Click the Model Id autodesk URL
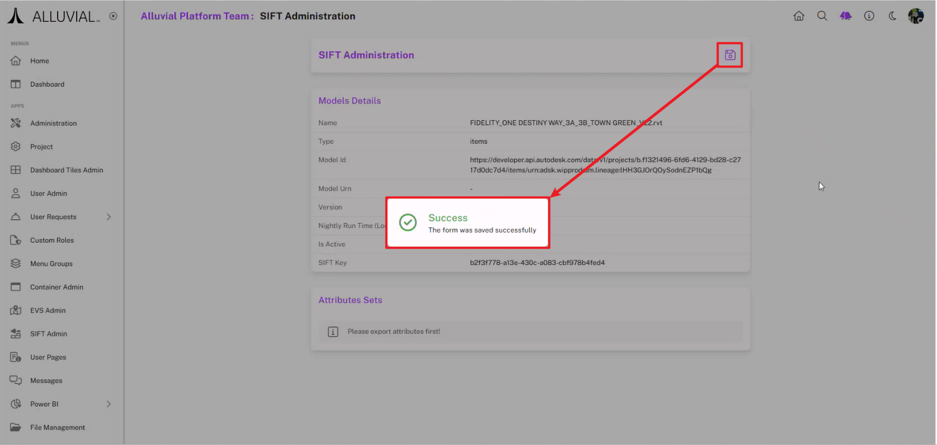The width and height of the screenshot is (937, 445). click(x=605, y=165)
